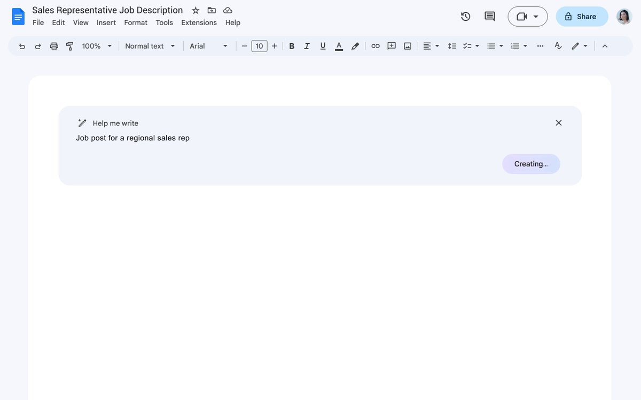Open checklist options dropdown
The width and height of the screenshot is (641, 400).
click(471, 46)
